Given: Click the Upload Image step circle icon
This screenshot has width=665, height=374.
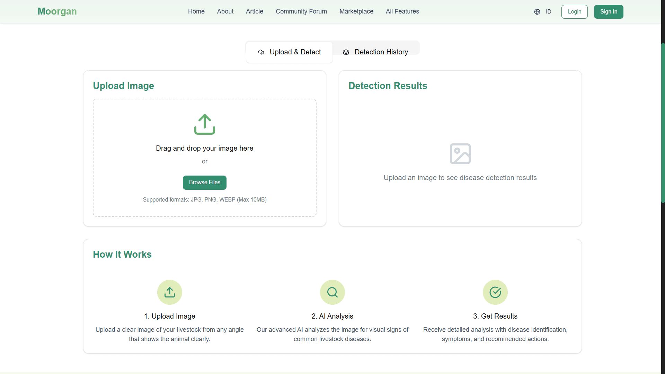Looking at the screenshot, I should (170, 292).
